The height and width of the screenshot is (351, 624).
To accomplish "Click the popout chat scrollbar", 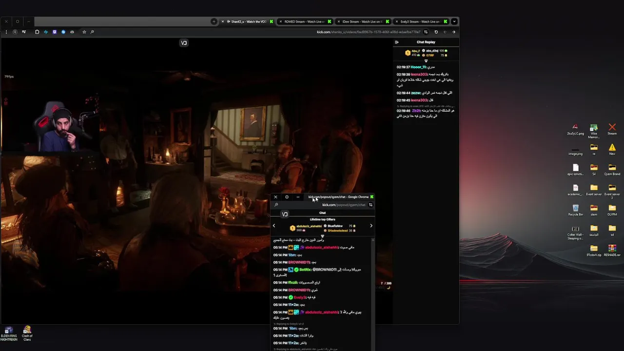I will (373, 293).
